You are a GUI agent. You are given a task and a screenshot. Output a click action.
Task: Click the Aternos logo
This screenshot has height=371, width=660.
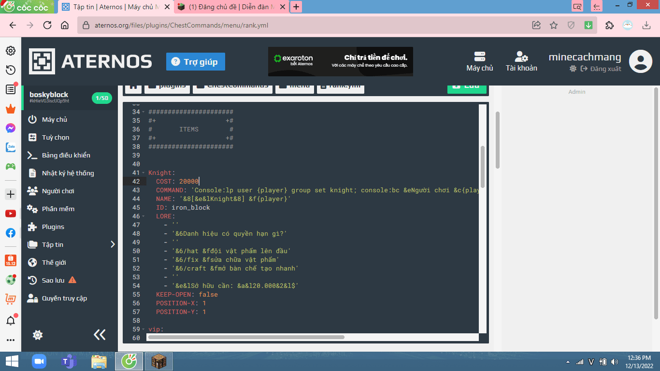tap(90, 61)
